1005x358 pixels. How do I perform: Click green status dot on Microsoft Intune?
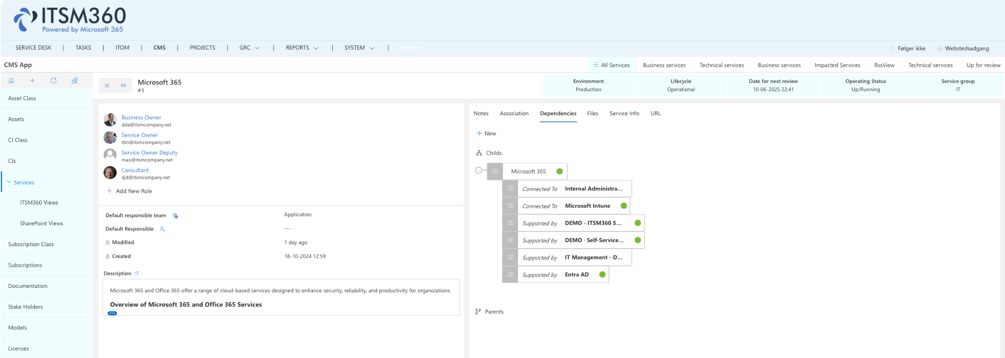(624, 206)
